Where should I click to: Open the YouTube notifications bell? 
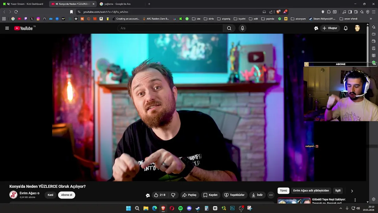click(346, 28)
